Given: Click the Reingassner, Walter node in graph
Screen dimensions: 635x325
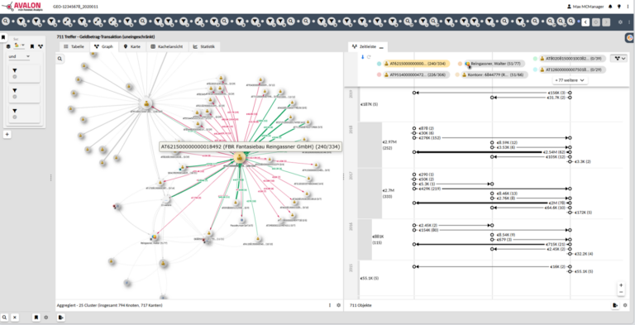Looking at the screenshot, I should click(154, 237).
